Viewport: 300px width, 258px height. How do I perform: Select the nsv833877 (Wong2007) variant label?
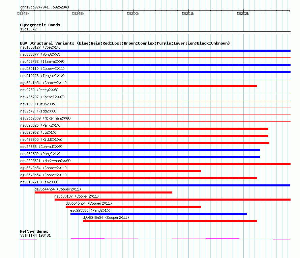tap(40, 54)
